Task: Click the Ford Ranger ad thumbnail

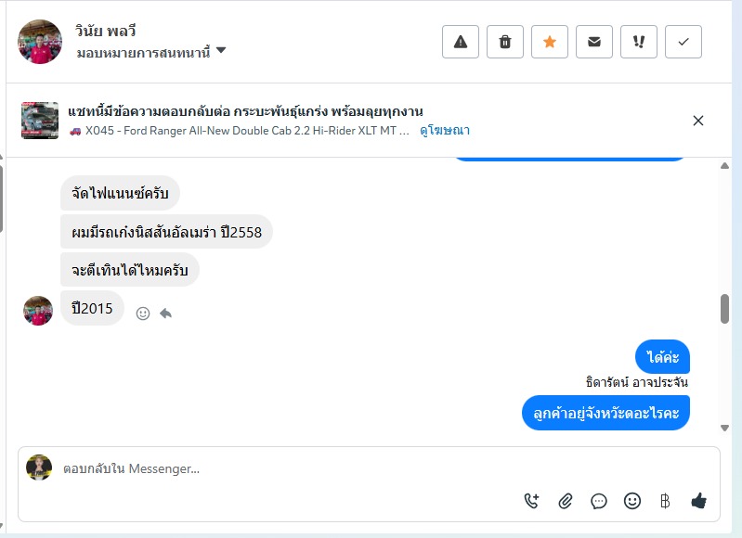Action: click(40, 121)
